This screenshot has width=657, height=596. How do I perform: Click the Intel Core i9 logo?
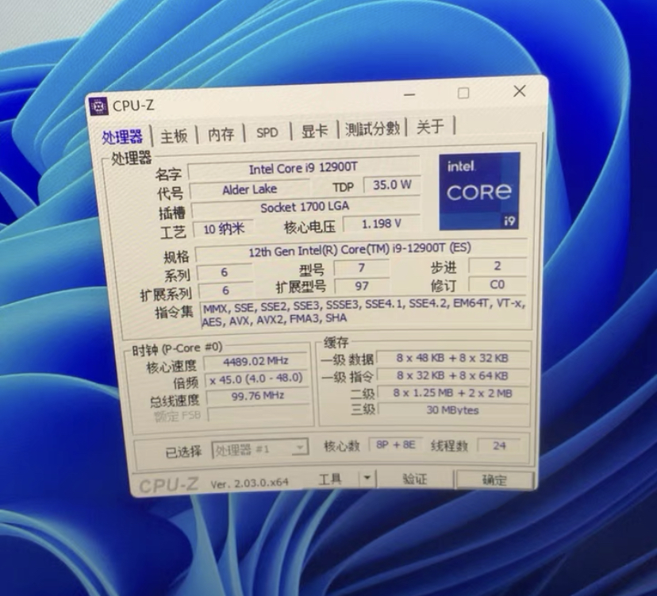point(479,191)
